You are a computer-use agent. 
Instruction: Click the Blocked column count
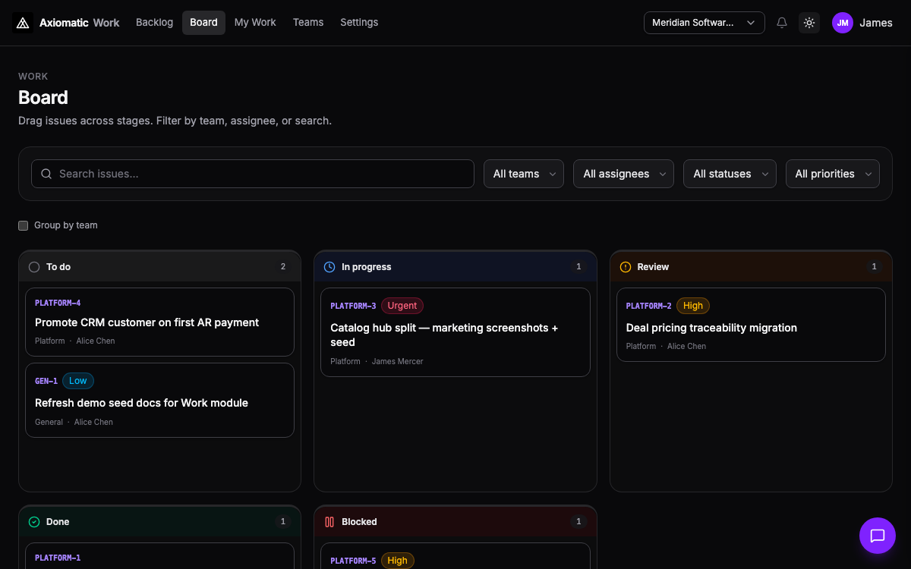(x=578, y=522)
